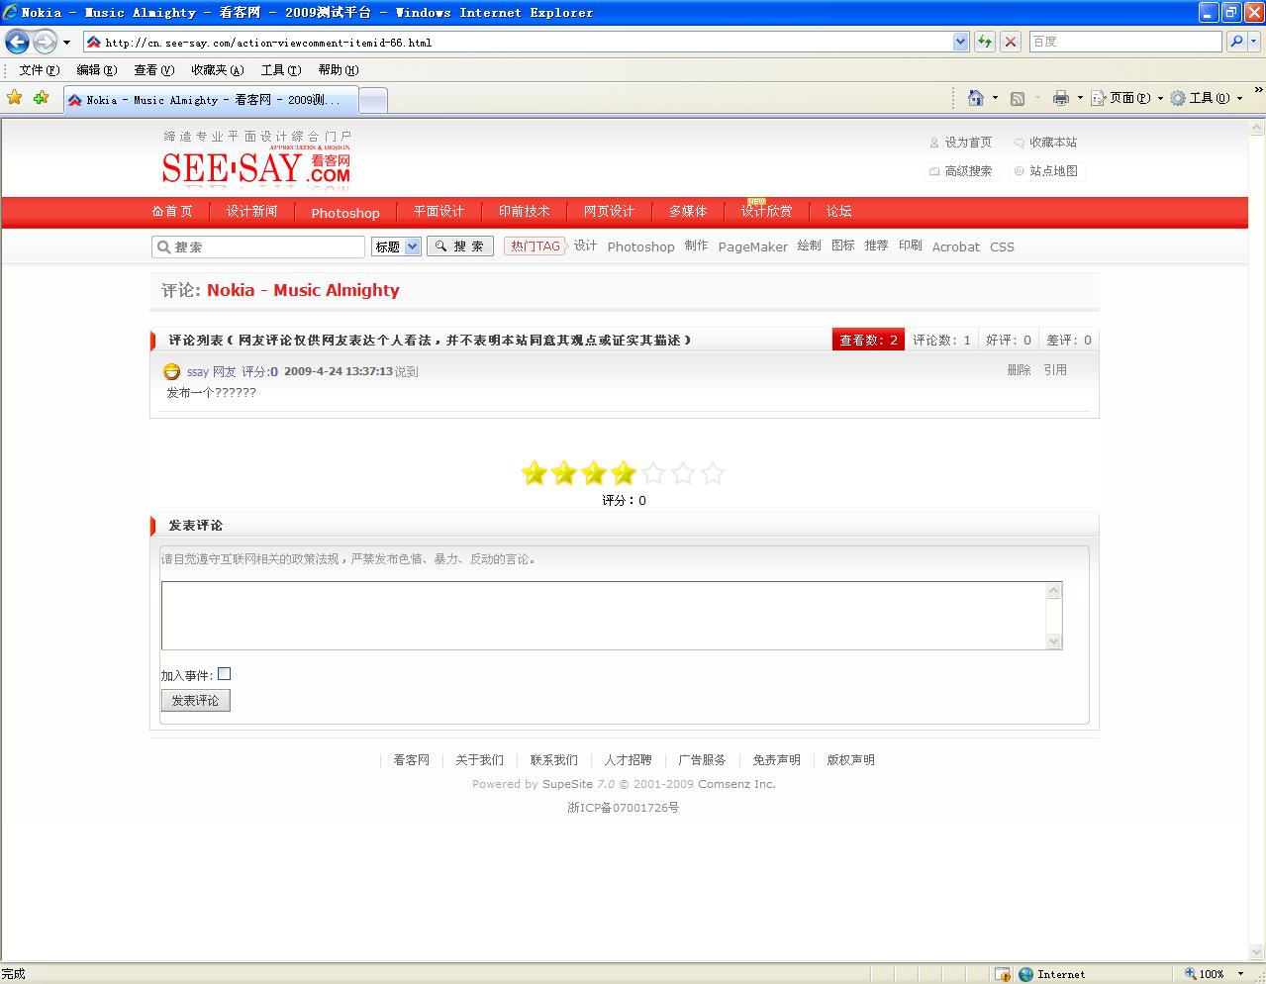
Task: Click the 热门TAG label
Action: pyautogui.click(x=535, y=246)
